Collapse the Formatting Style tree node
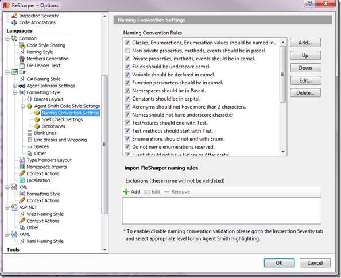Viewport: 341px width, 278px height. [15, 92]
